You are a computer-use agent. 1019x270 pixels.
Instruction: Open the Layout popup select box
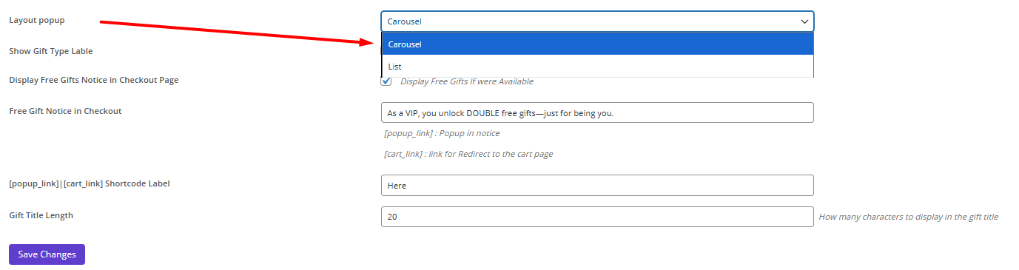click(597, 21)
